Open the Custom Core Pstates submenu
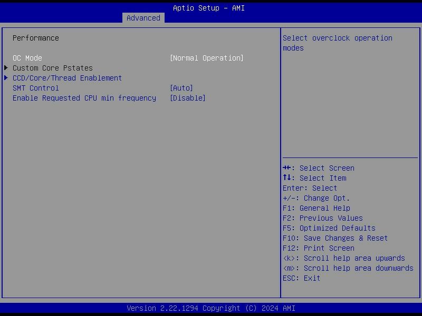 pyautogui.click(x=52, y=68)
